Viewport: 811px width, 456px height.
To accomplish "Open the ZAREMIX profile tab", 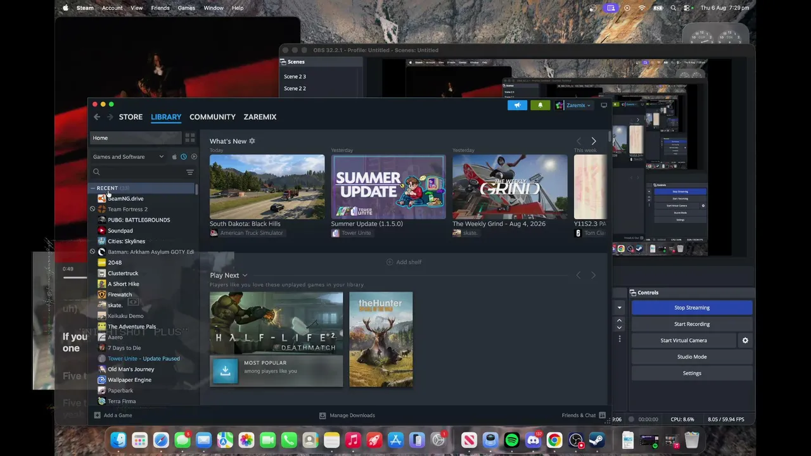I will 260,117.
